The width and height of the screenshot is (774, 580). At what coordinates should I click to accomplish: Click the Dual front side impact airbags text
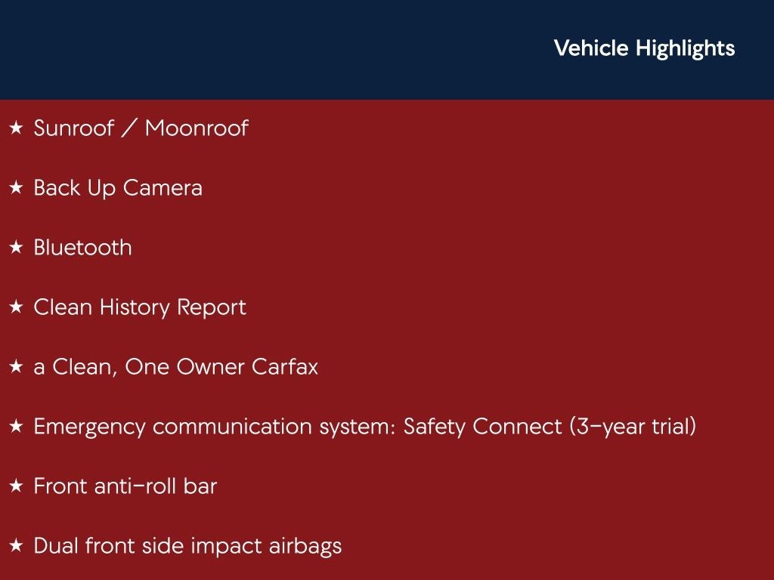pyautogui.click(x=187, y=546)
